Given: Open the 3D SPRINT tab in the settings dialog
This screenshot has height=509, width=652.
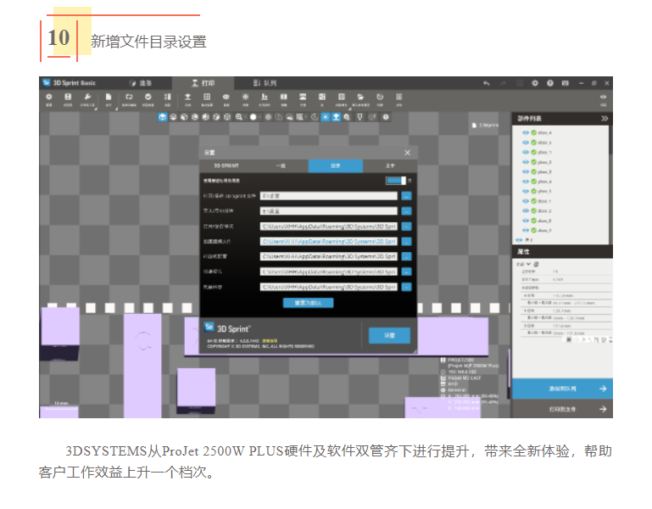Looking at the screenshot, I should pyautogui.click(x=226, y=166).
